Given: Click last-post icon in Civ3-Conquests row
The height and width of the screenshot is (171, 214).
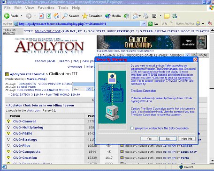Looking at the screenshot, I should (122, 151).
